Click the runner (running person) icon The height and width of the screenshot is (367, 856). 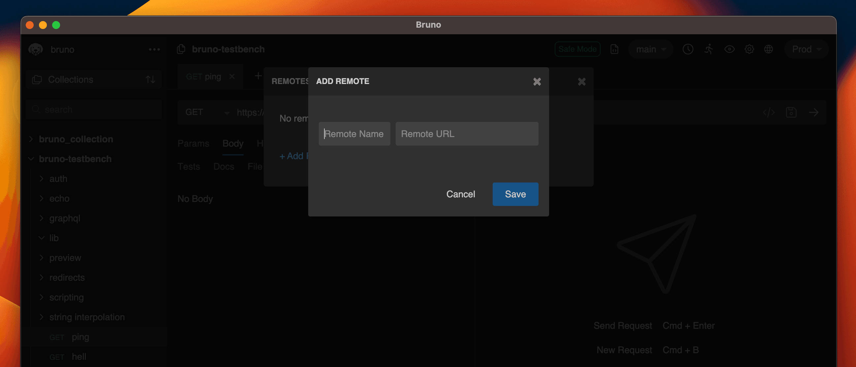[x=708, y=49]
